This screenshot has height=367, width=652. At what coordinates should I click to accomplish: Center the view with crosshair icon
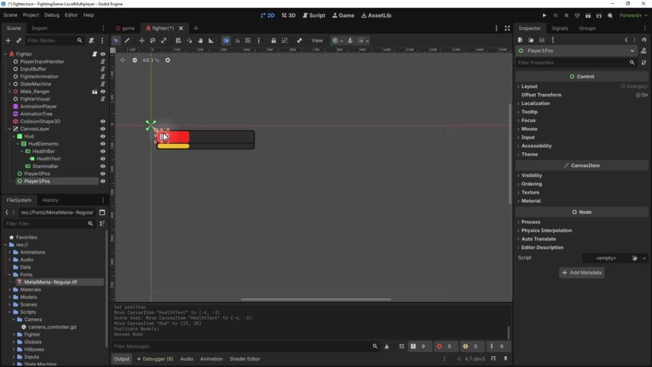pyautogui.click(x=123, y=60)
